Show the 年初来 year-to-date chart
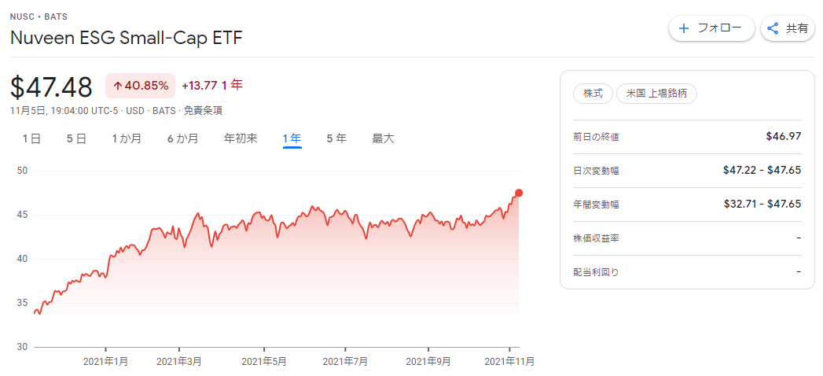 point(241,138)
